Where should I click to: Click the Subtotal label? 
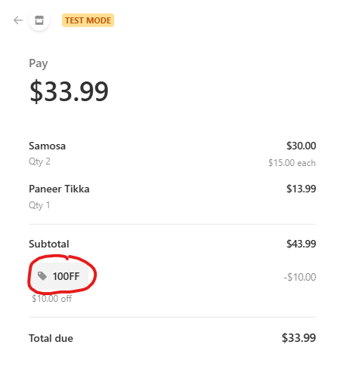pos(49,244)
